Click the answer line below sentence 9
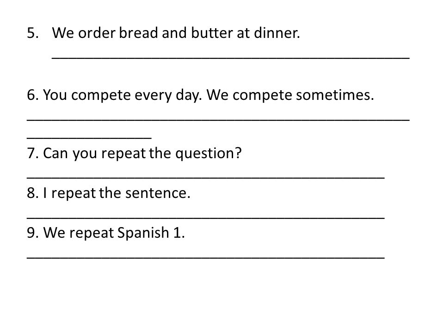This screenshot has width=444, height=333. pyautogui.click(x=205, y=258)
